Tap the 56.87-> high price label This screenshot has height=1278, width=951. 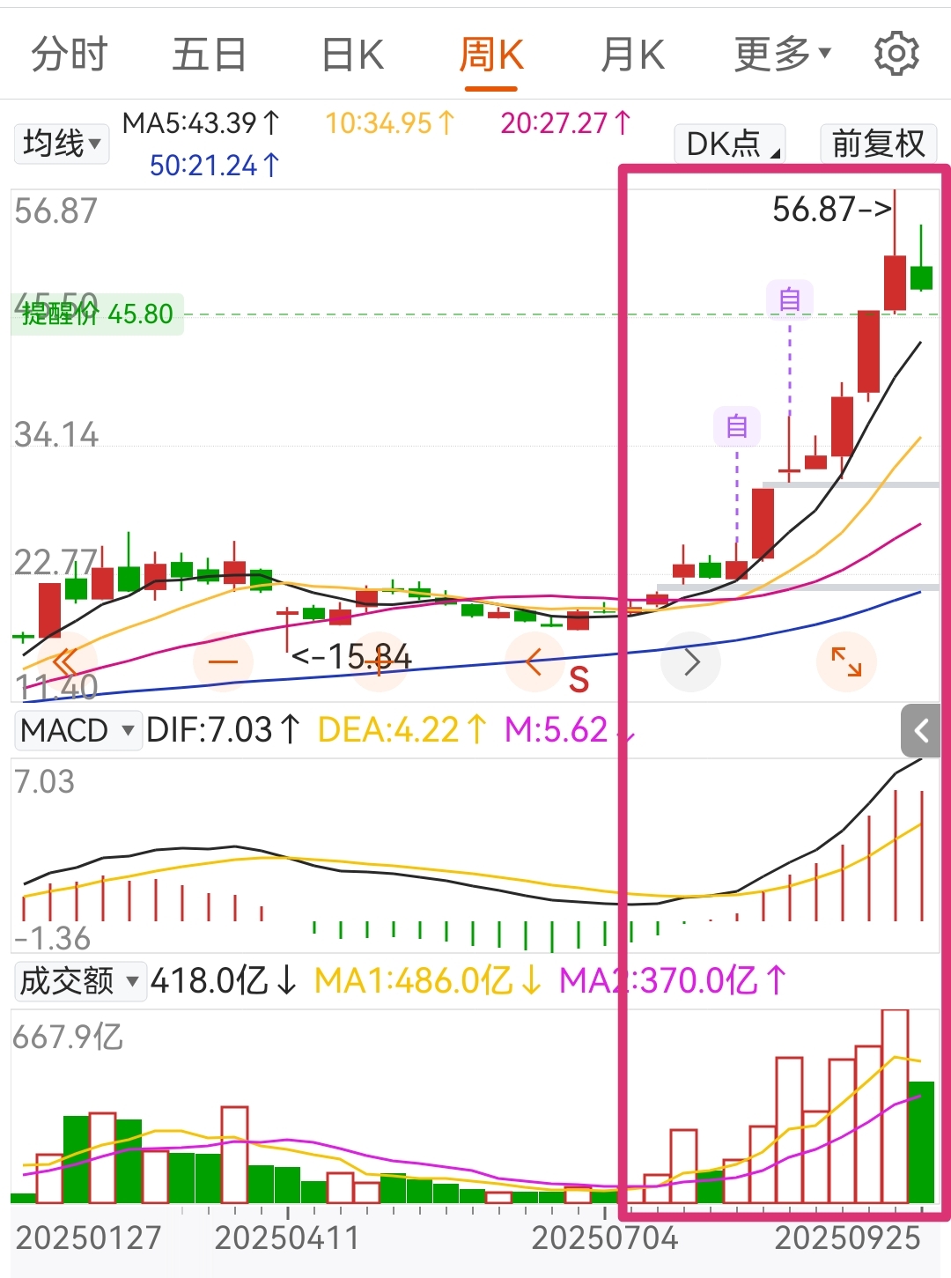pos(833,209)
